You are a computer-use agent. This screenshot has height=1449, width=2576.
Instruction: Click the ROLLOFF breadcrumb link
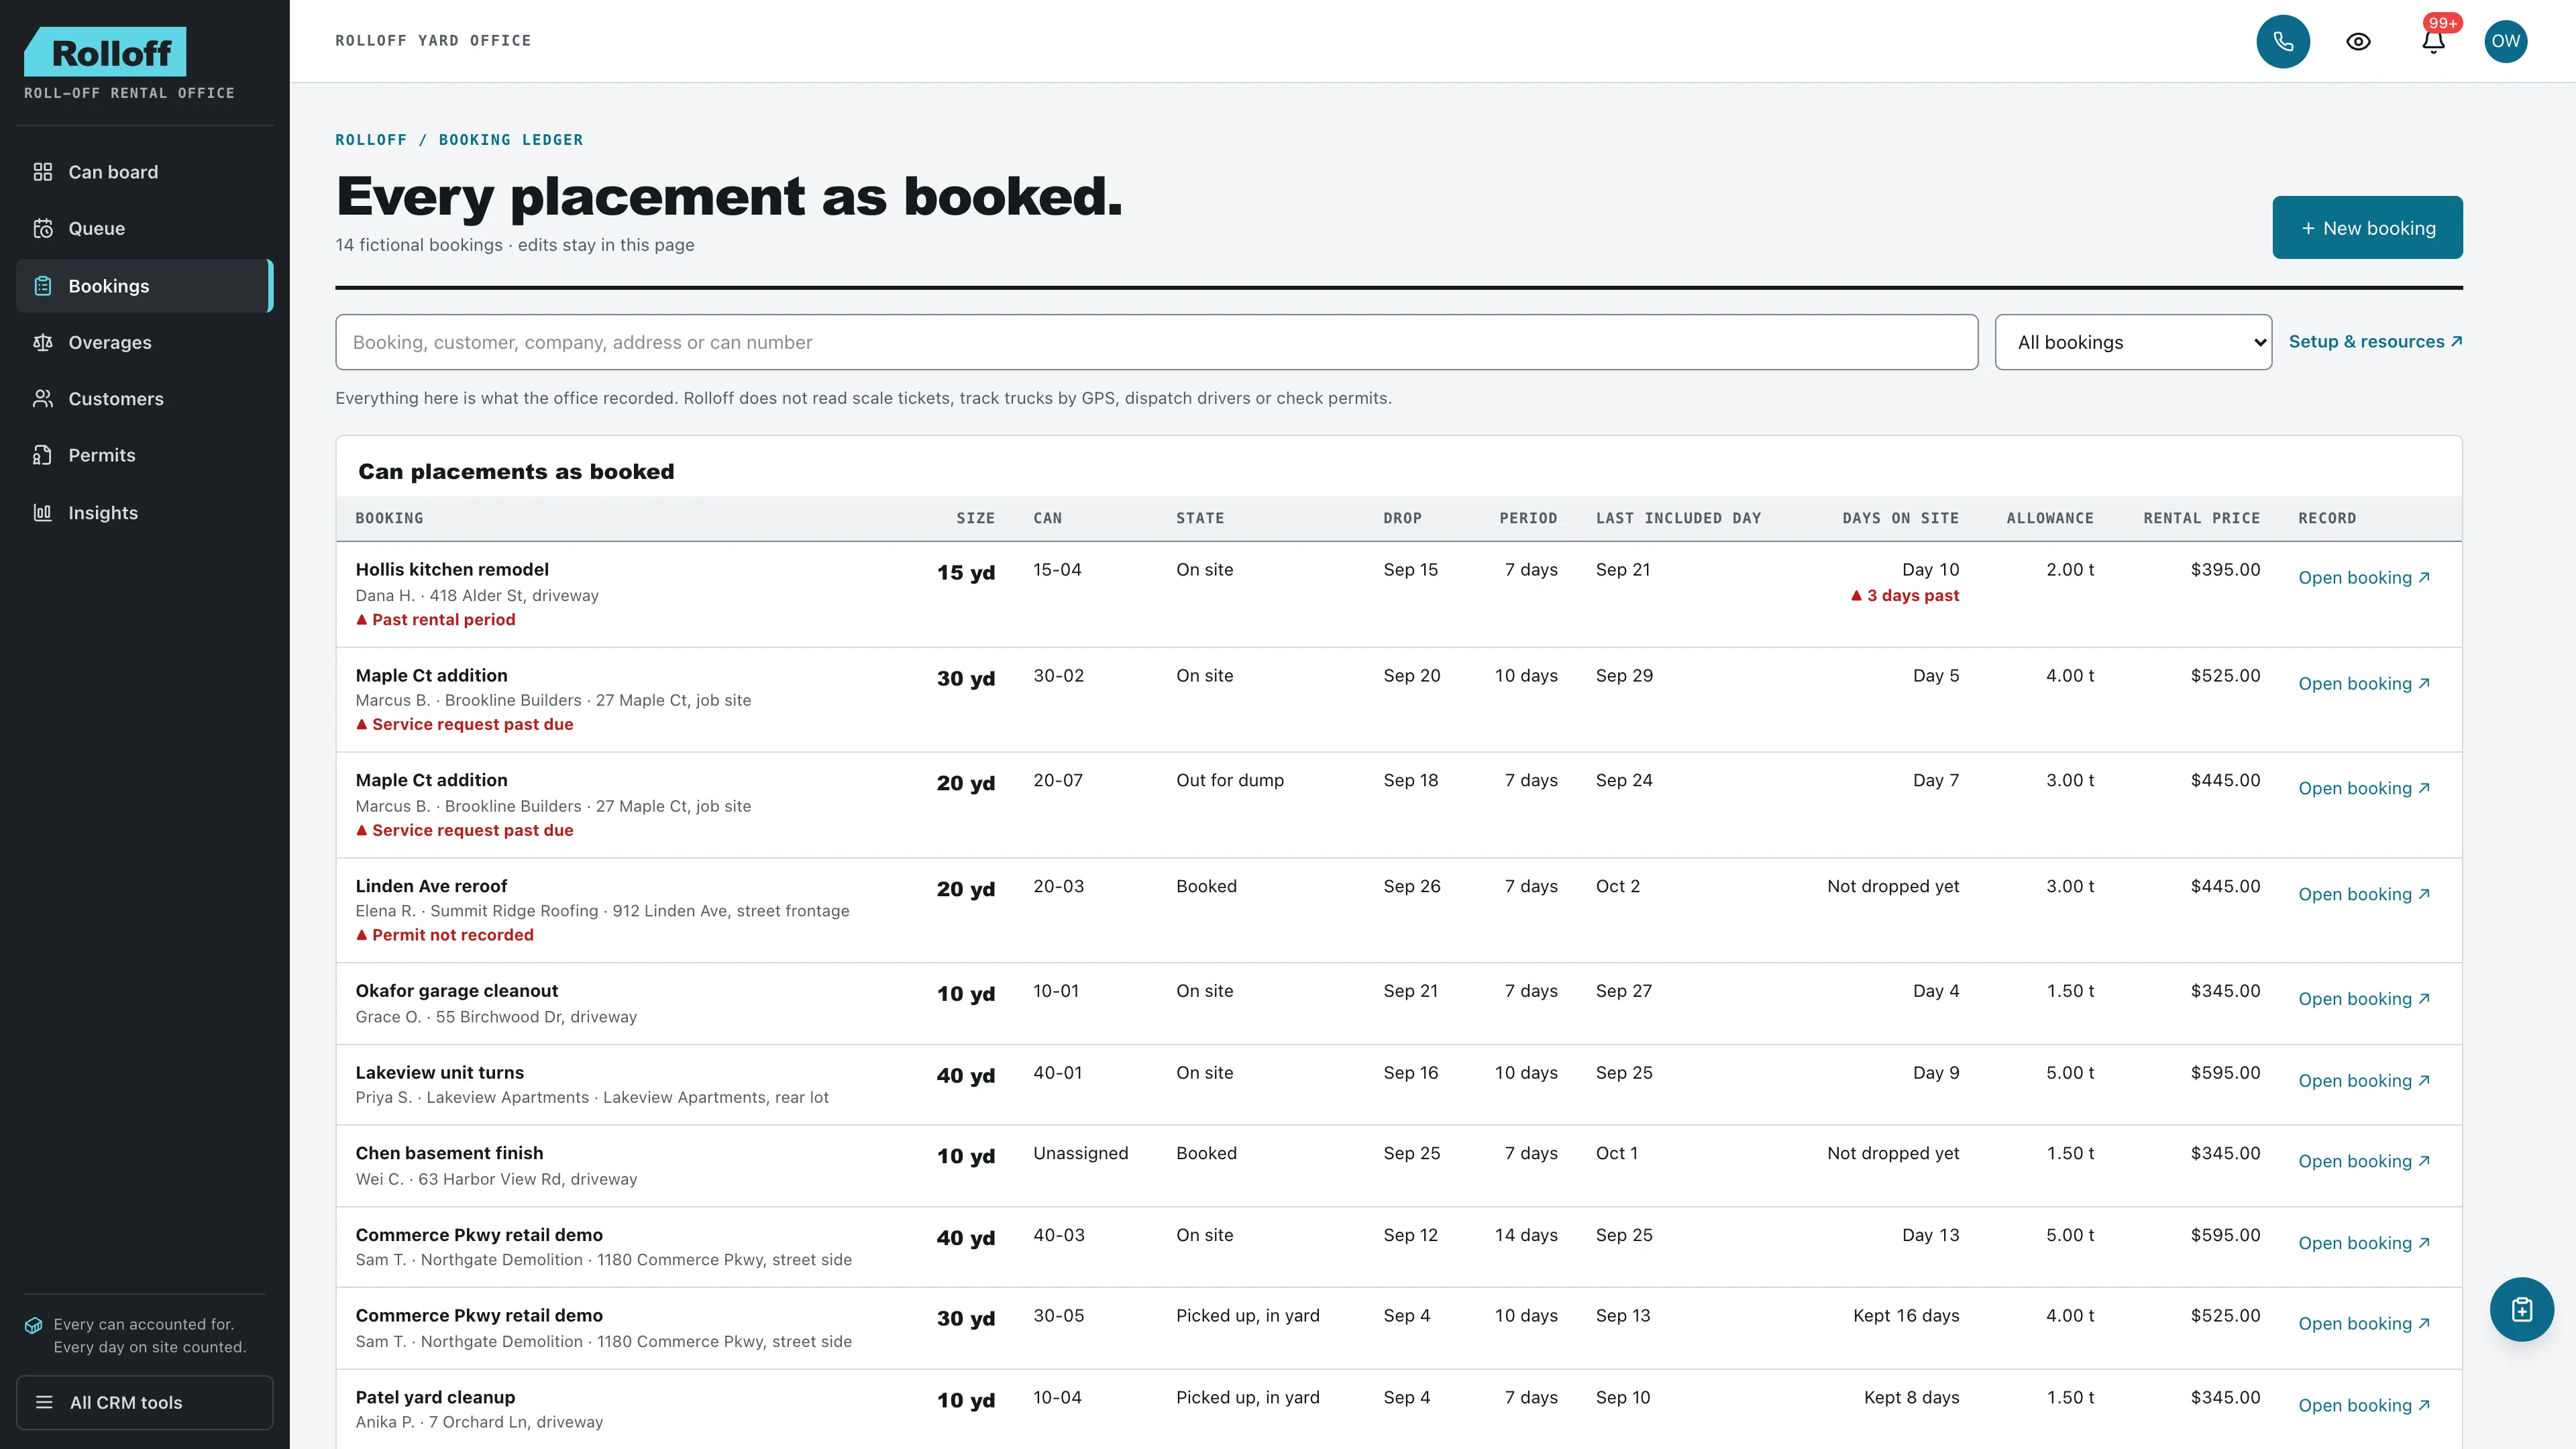[x=371, y=140]
